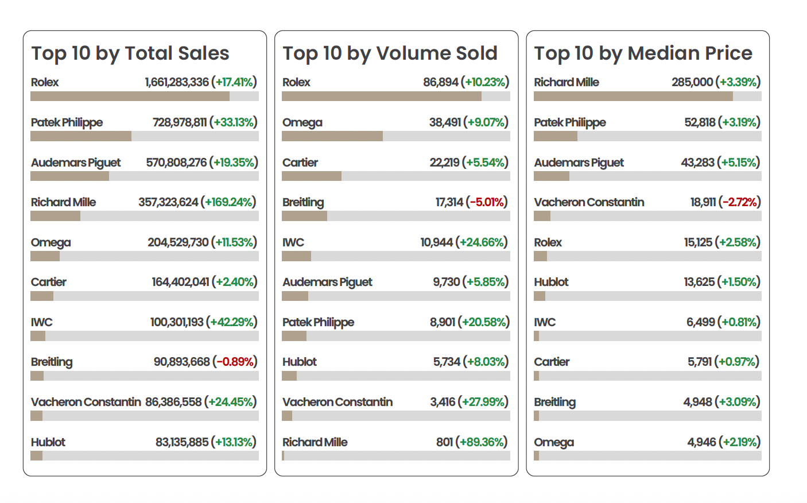The width and height of the screenshot is (807, 503).
Task: Click Richard Mille's median price bar
Action: coord(633,96)
